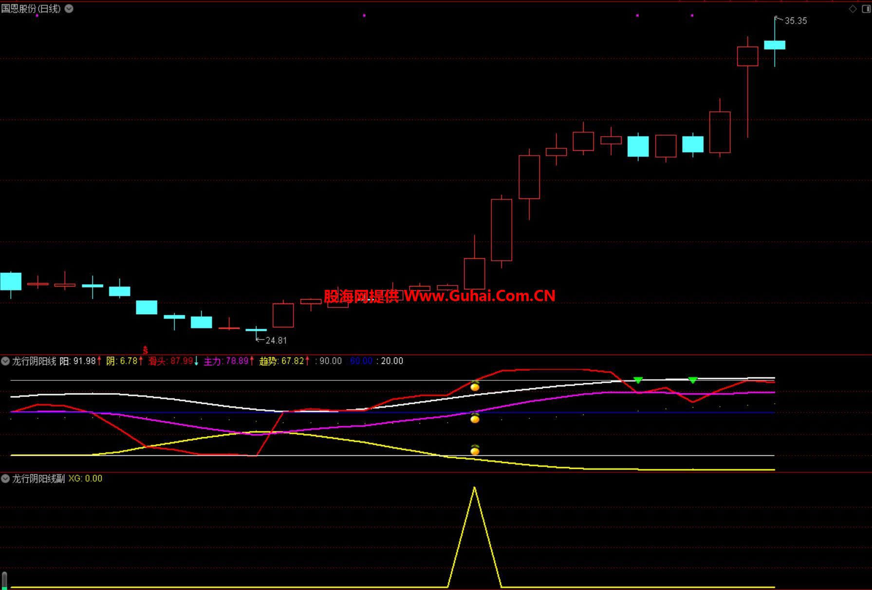This screenshot has width=872, height=590.
Task: Click the 阳: 91.98 indicator value
Action: (x=78, y=361)
